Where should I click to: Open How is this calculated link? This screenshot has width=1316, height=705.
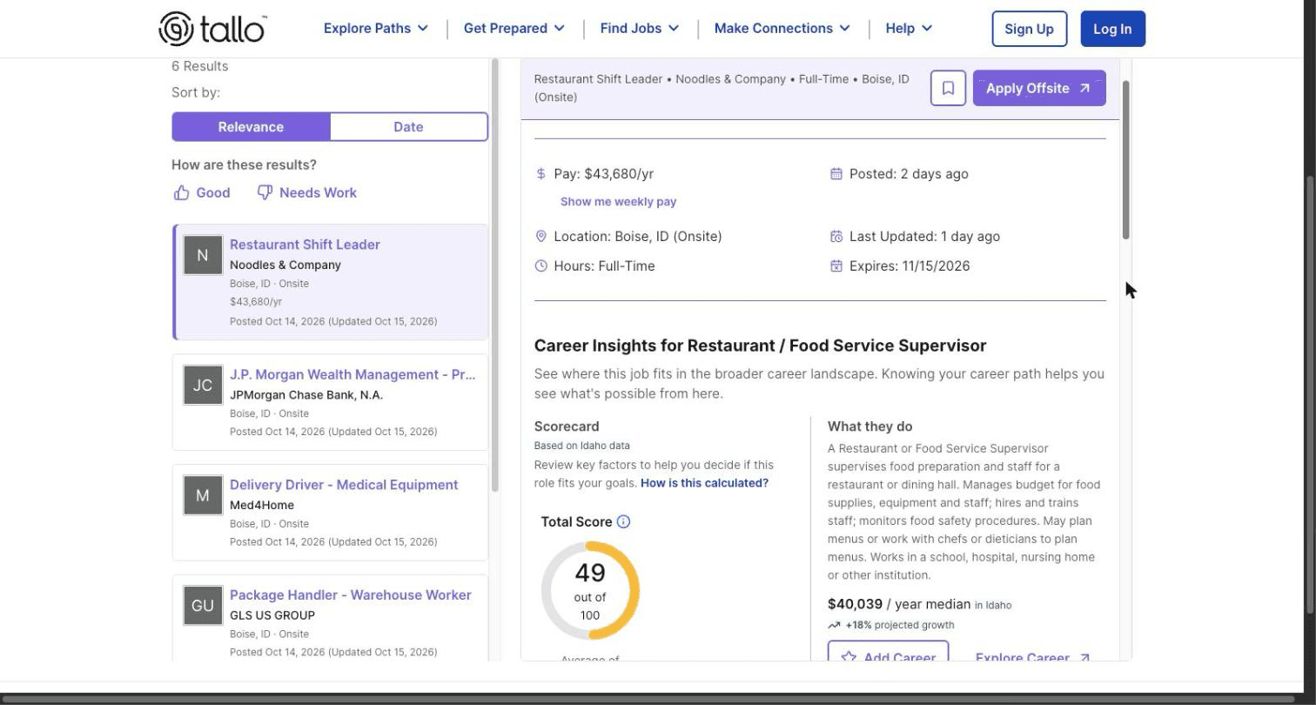pos(704,483)
